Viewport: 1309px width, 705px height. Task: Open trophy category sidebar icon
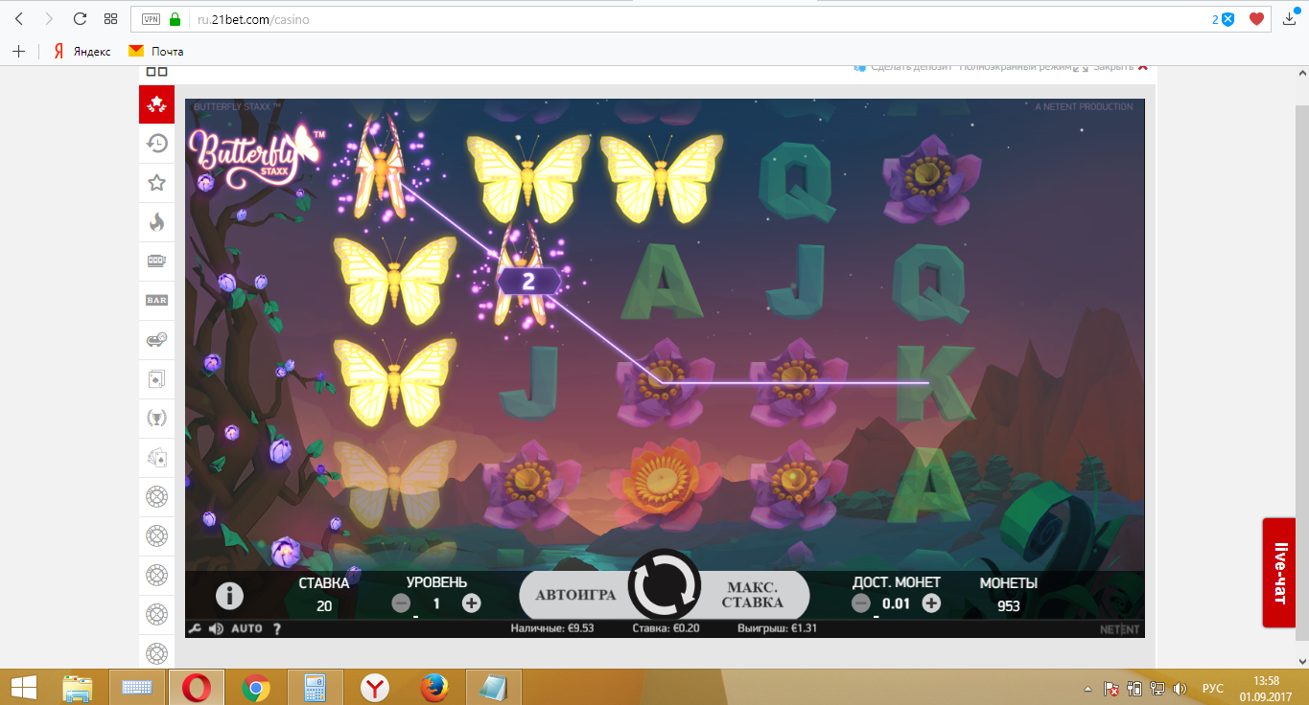156,419
